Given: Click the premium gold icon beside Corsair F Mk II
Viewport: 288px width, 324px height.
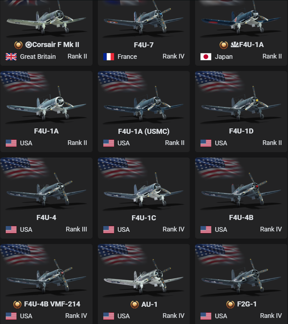Looking at the screenshot, I should 18,45.
